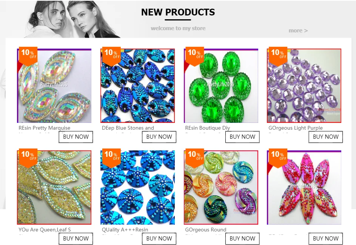Open the REsin Pretty Marquise title link
The width and height of the screenshot is (356, 245).
(45, 128)
